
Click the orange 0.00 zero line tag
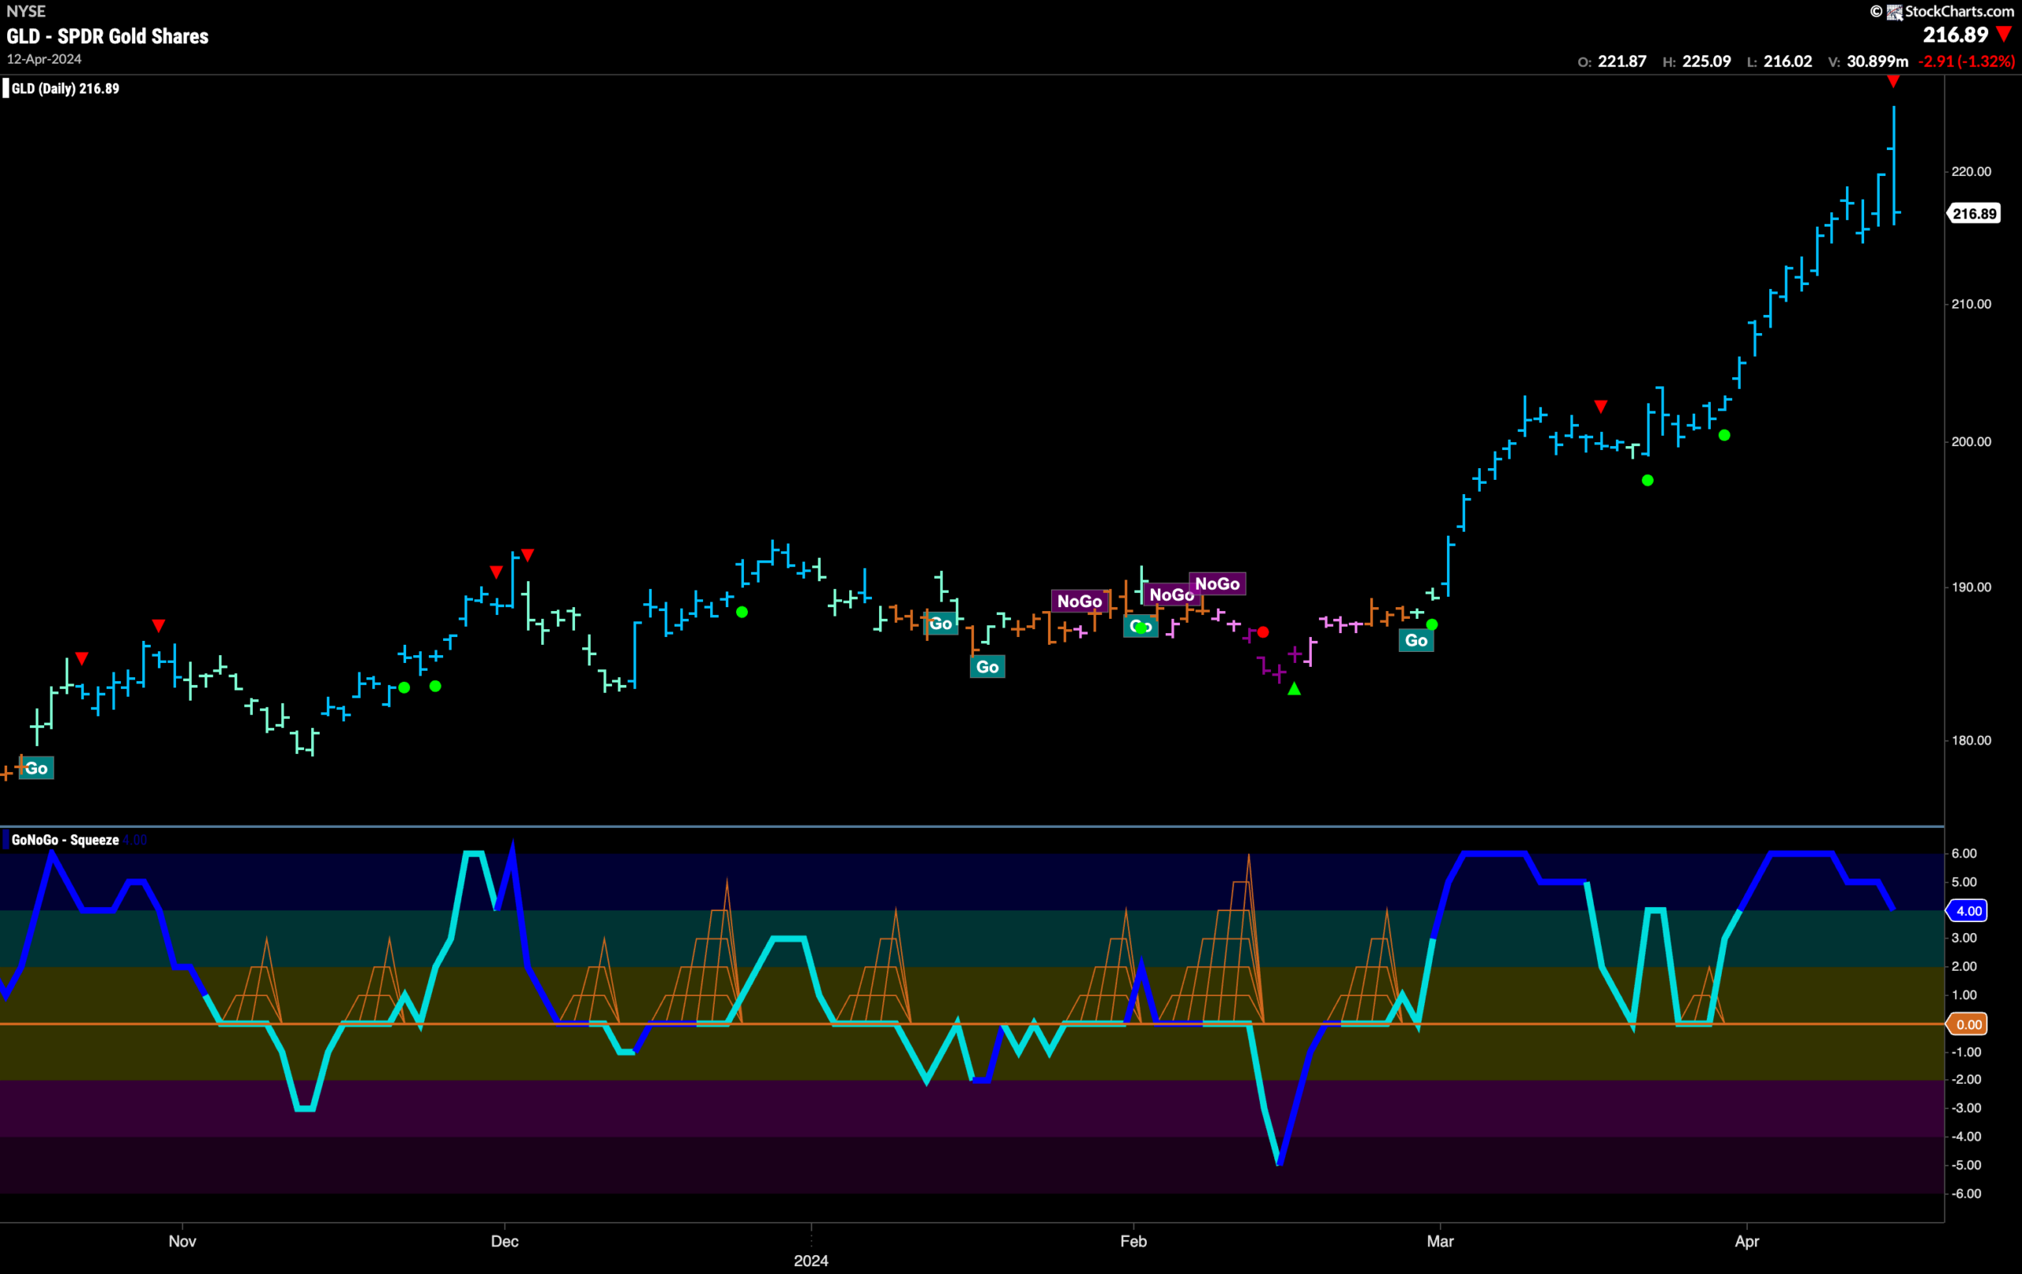[x=1968, y=1024]
